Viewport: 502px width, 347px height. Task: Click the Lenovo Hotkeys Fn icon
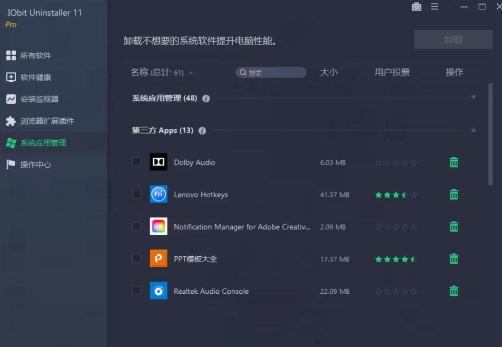tap(158, 194)
